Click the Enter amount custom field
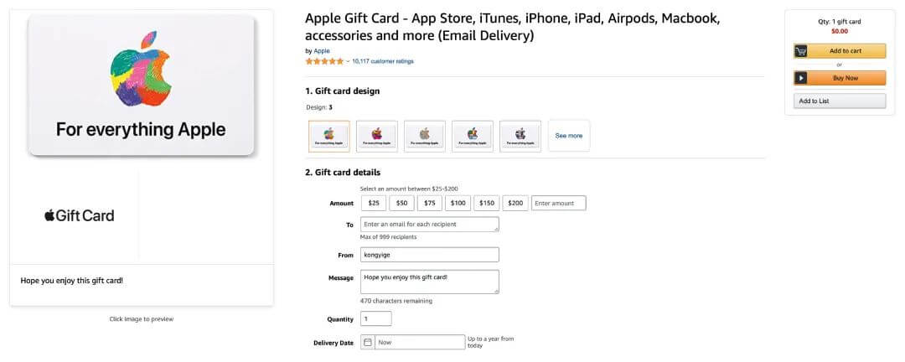The image size is (905, 362). coord(558,203)
